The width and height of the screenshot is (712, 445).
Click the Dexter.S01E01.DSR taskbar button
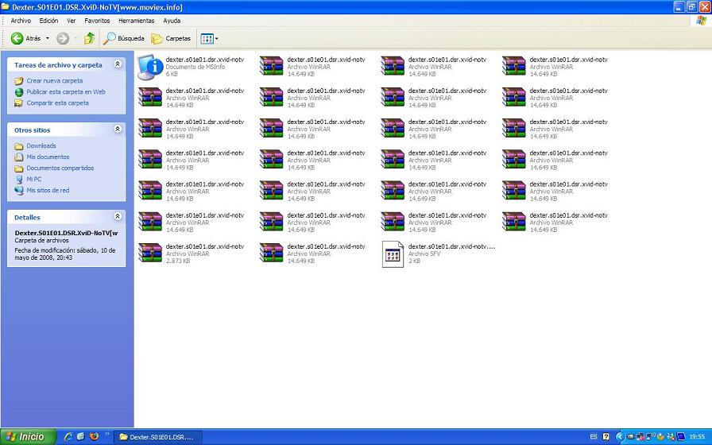tap(157, 436)
